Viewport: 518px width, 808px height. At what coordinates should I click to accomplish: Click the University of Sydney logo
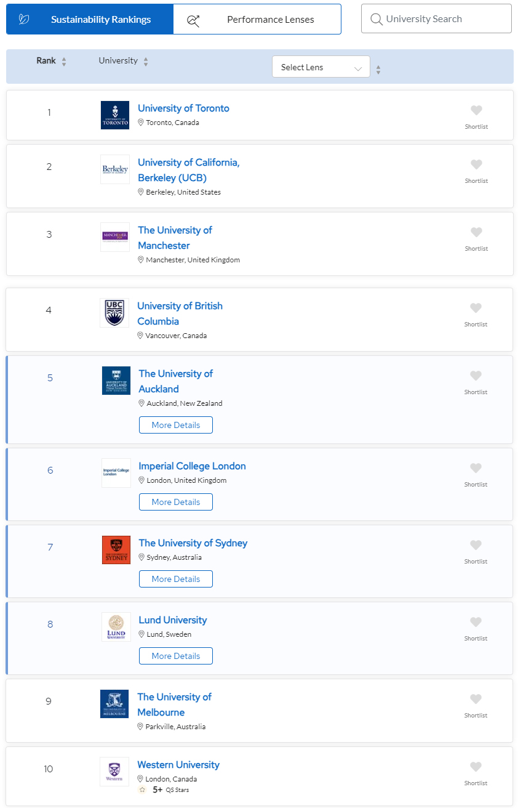pos(116,550)
